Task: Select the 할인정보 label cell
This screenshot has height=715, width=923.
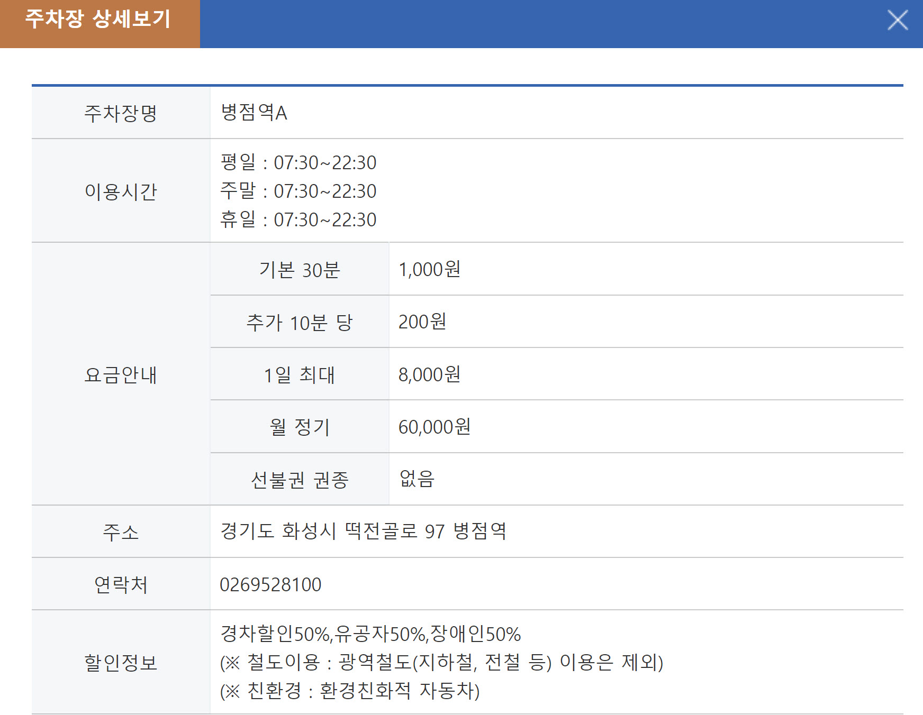Action: [121, 662]
